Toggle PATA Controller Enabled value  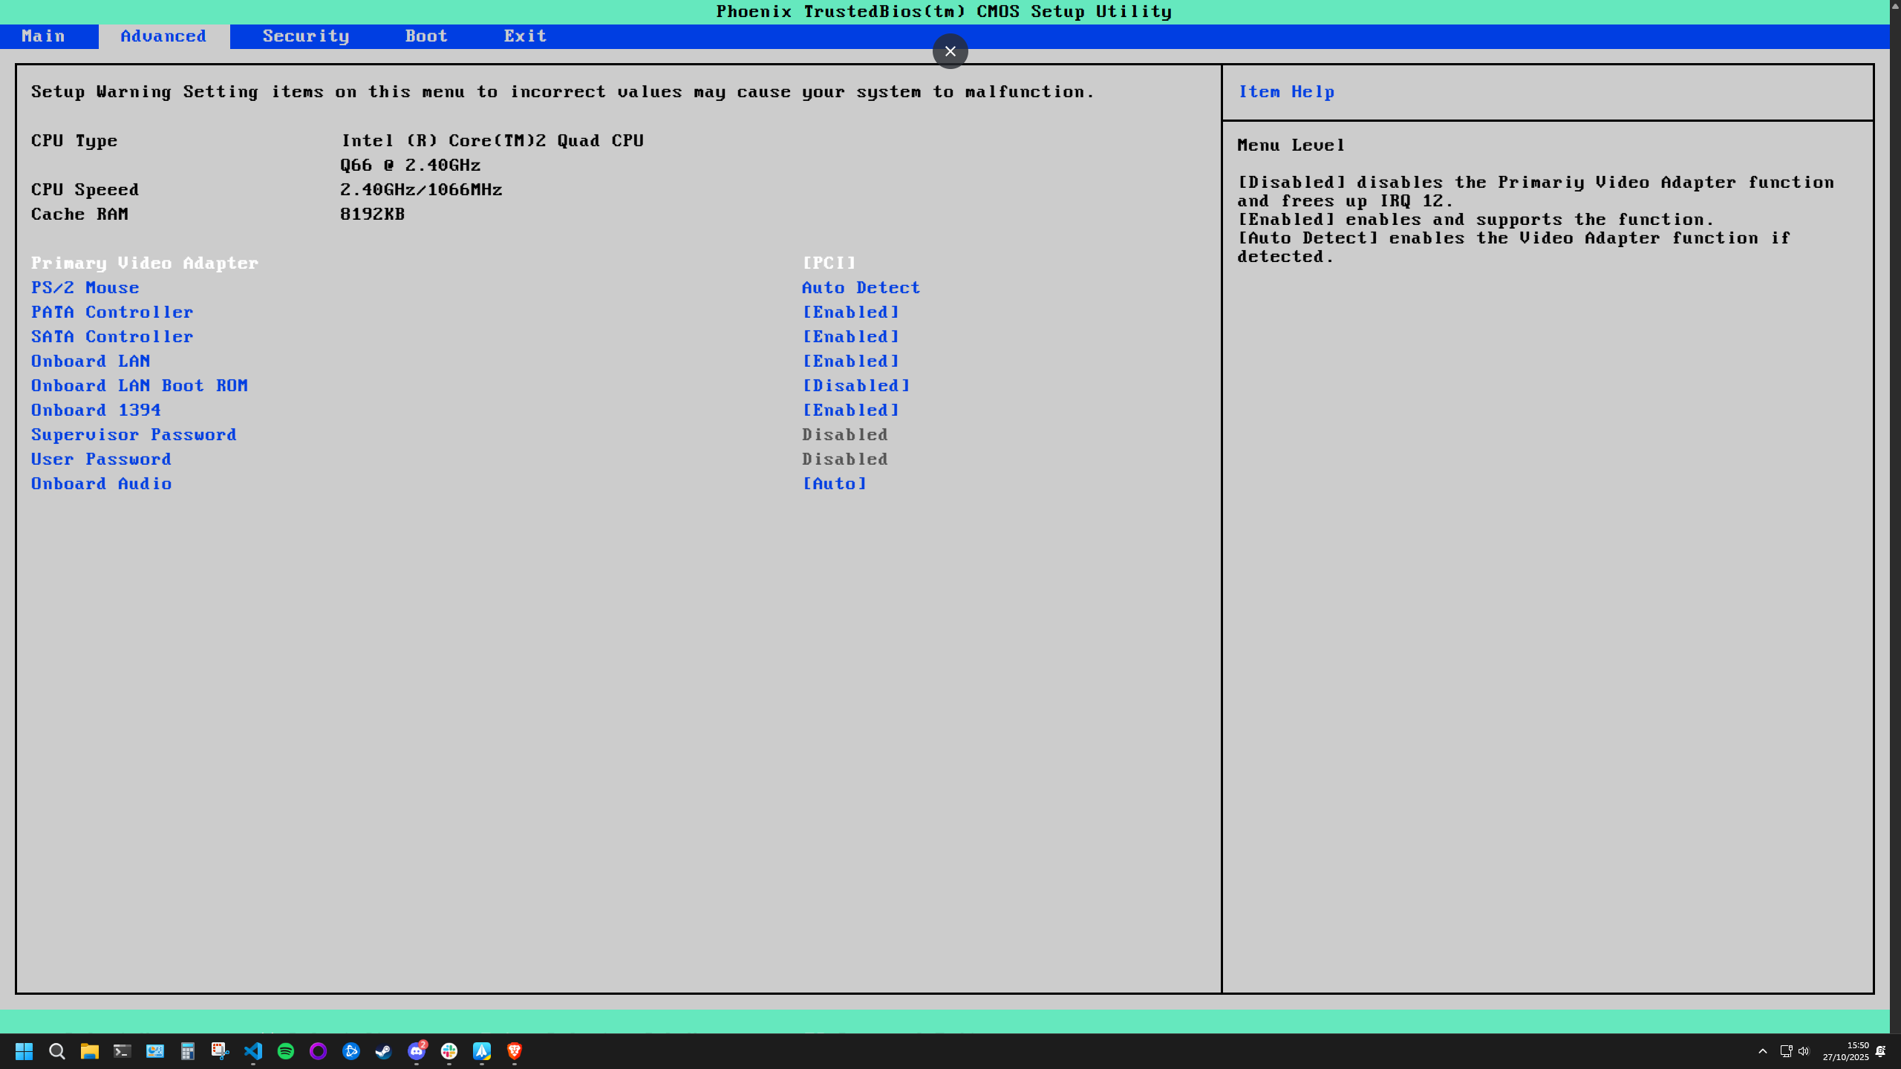851,313
